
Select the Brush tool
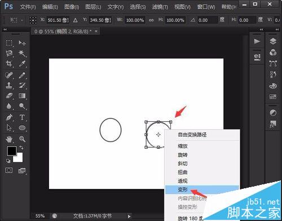point(22,76)
